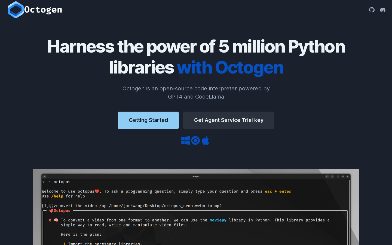Click the red 'Octopus' label in terminal
Screen dimensions: 392x245
click(62, 210)
